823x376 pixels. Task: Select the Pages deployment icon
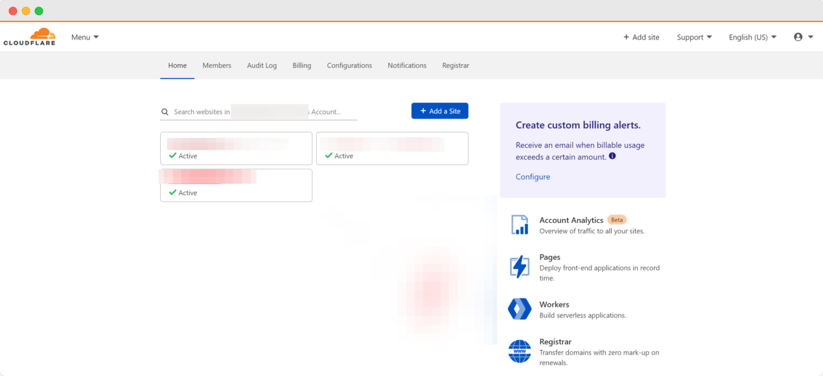click(x=519, y=267)
